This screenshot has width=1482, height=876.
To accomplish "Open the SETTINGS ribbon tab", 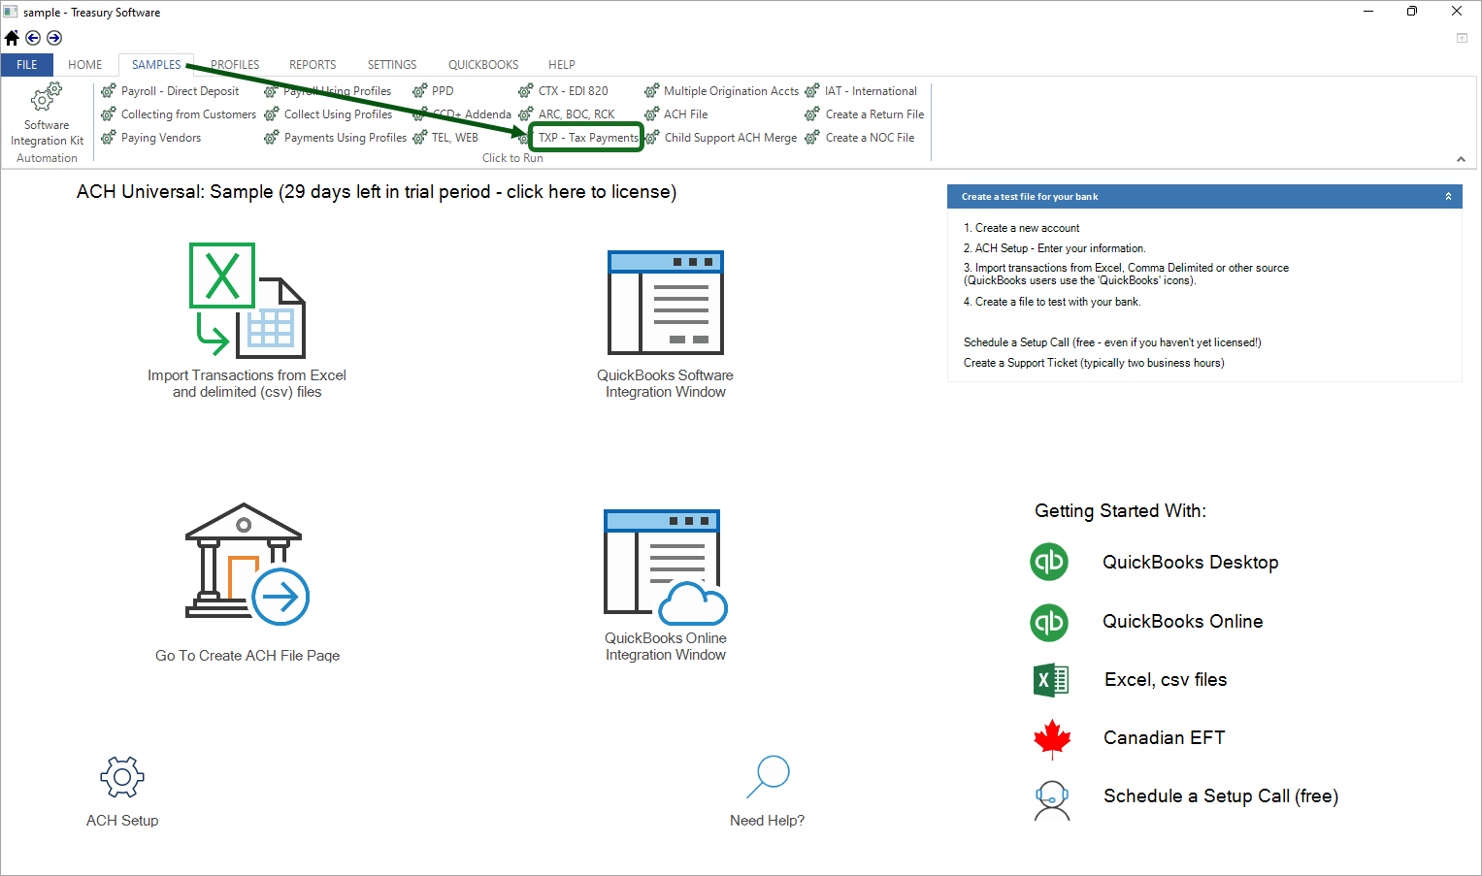I will (x=392, y=65).
